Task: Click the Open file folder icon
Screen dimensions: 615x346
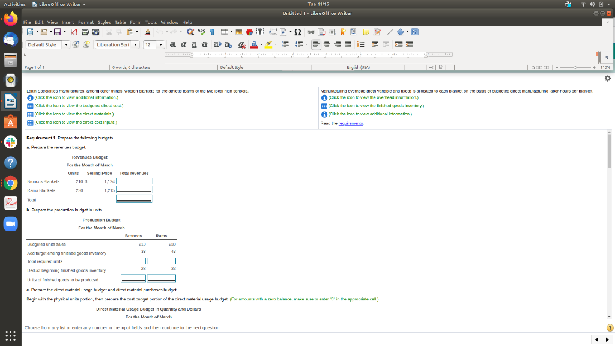Action: point(43,32)
